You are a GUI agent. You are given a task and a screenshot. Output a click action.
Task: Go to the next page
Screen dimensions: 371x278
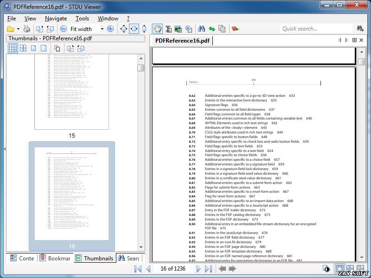198,269
